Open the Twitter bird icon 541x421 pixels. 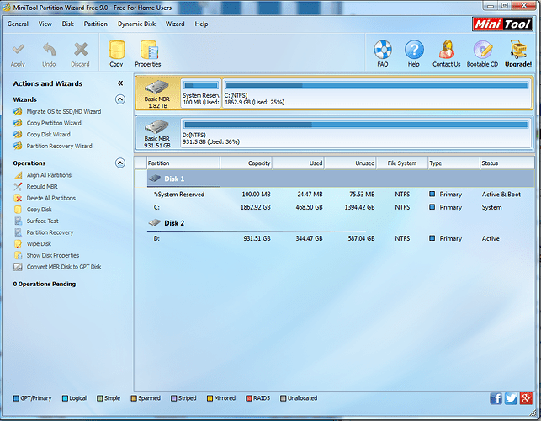(x=511, y=398)
